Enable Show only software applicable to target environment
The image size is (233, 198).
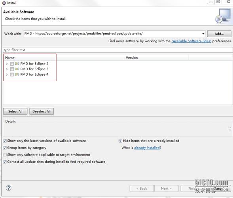pos(5,154)
